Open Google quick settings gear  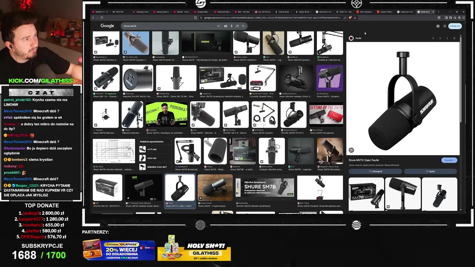[438, 26]
